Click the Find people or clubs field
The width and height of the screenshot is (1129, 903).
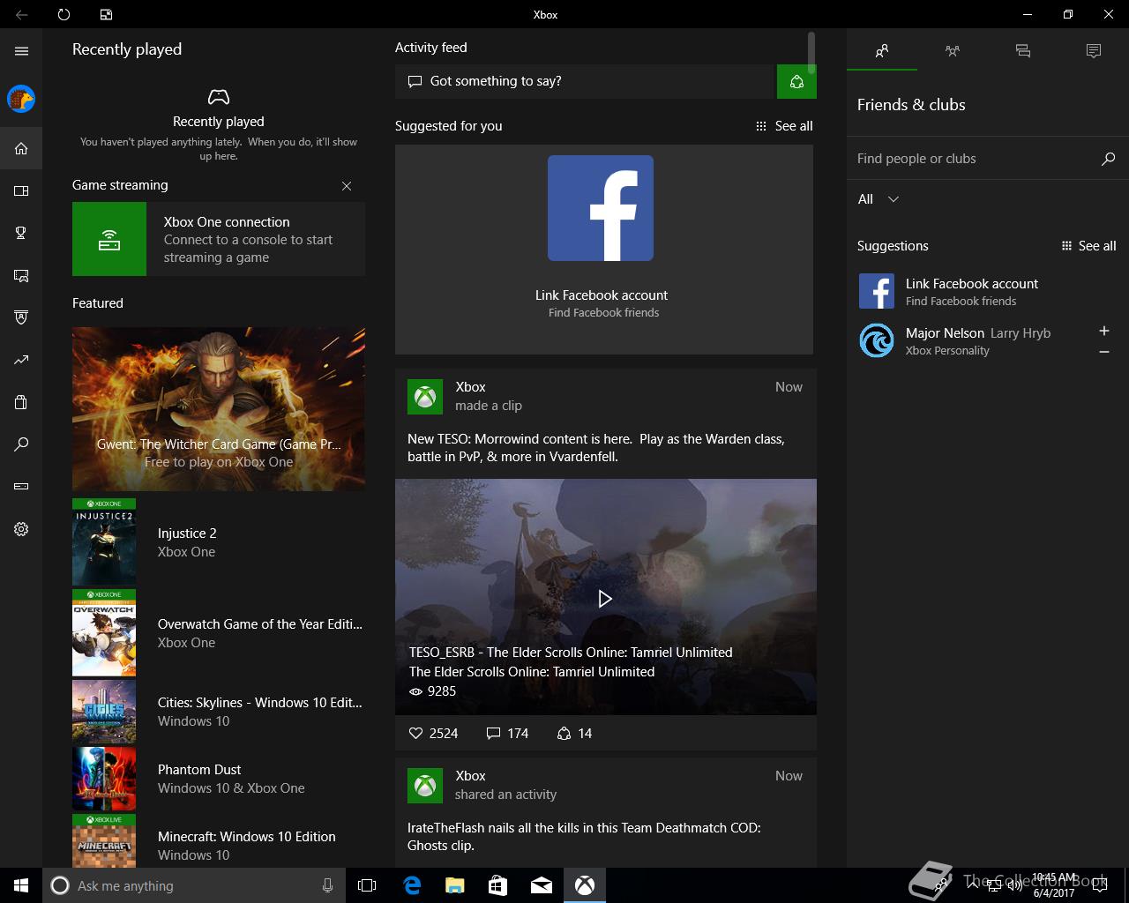tap(975, 159)
